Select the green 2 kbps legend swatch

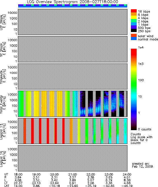[x=134, y=20]
